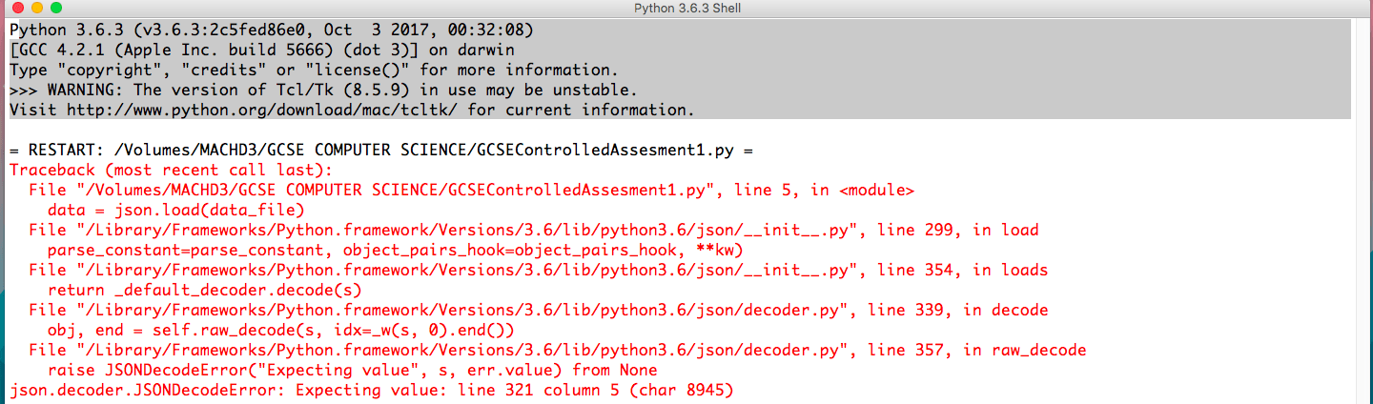This screenshot has height=404, width=1373.
Task: Click the 'Traceback (most recent call last)' line
Action: tap(170, 171)
